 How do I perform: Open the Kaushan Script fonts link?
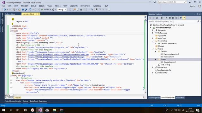pyautogui.click(x=56, y=57)
